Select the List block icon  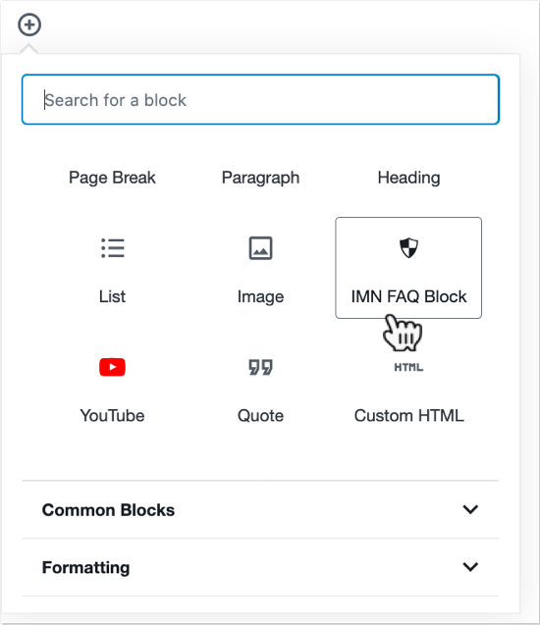(113, 248)
